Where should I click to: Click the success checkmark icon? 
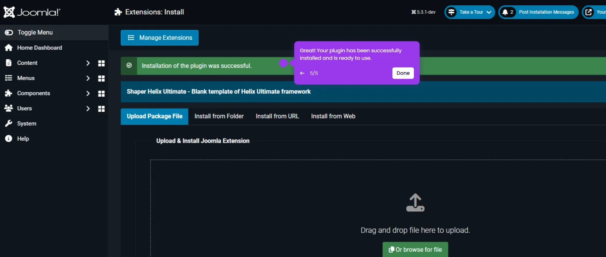(129, 66)
